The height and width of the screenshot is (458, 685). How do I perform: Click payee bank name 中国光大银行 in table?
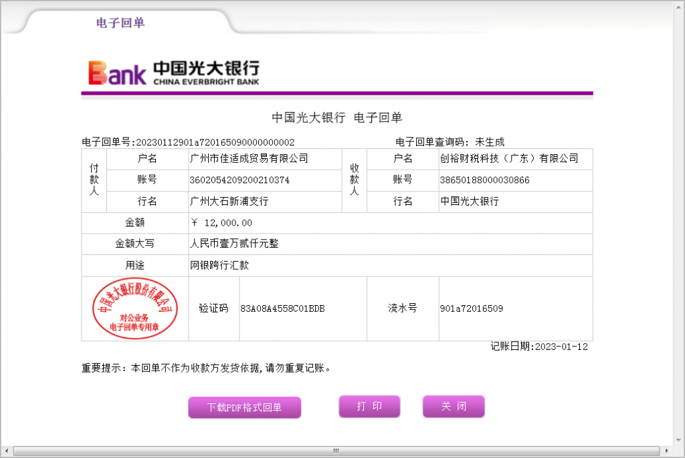pyautogui.click(x=470, y=201)
